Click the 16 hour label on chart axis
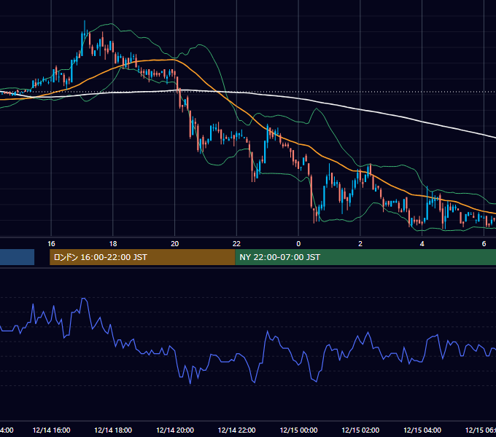 coord(51,244)
